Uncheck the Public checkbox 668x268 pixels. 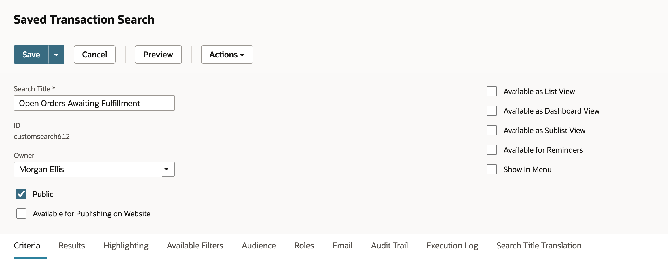21,194
